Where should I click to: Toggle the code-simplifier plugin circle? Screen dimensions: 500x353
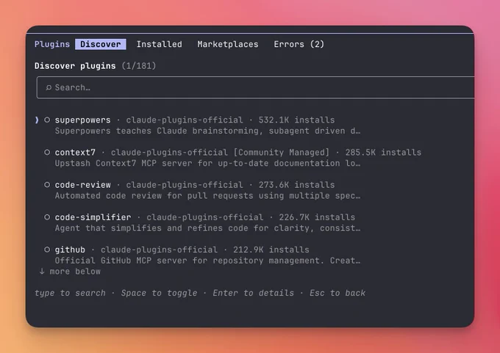coord(47,217)
